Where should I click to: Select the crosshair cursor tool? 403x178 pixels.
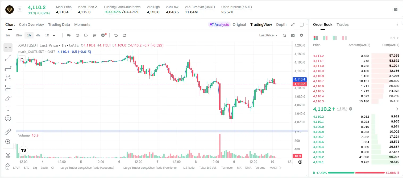(8, 48)
